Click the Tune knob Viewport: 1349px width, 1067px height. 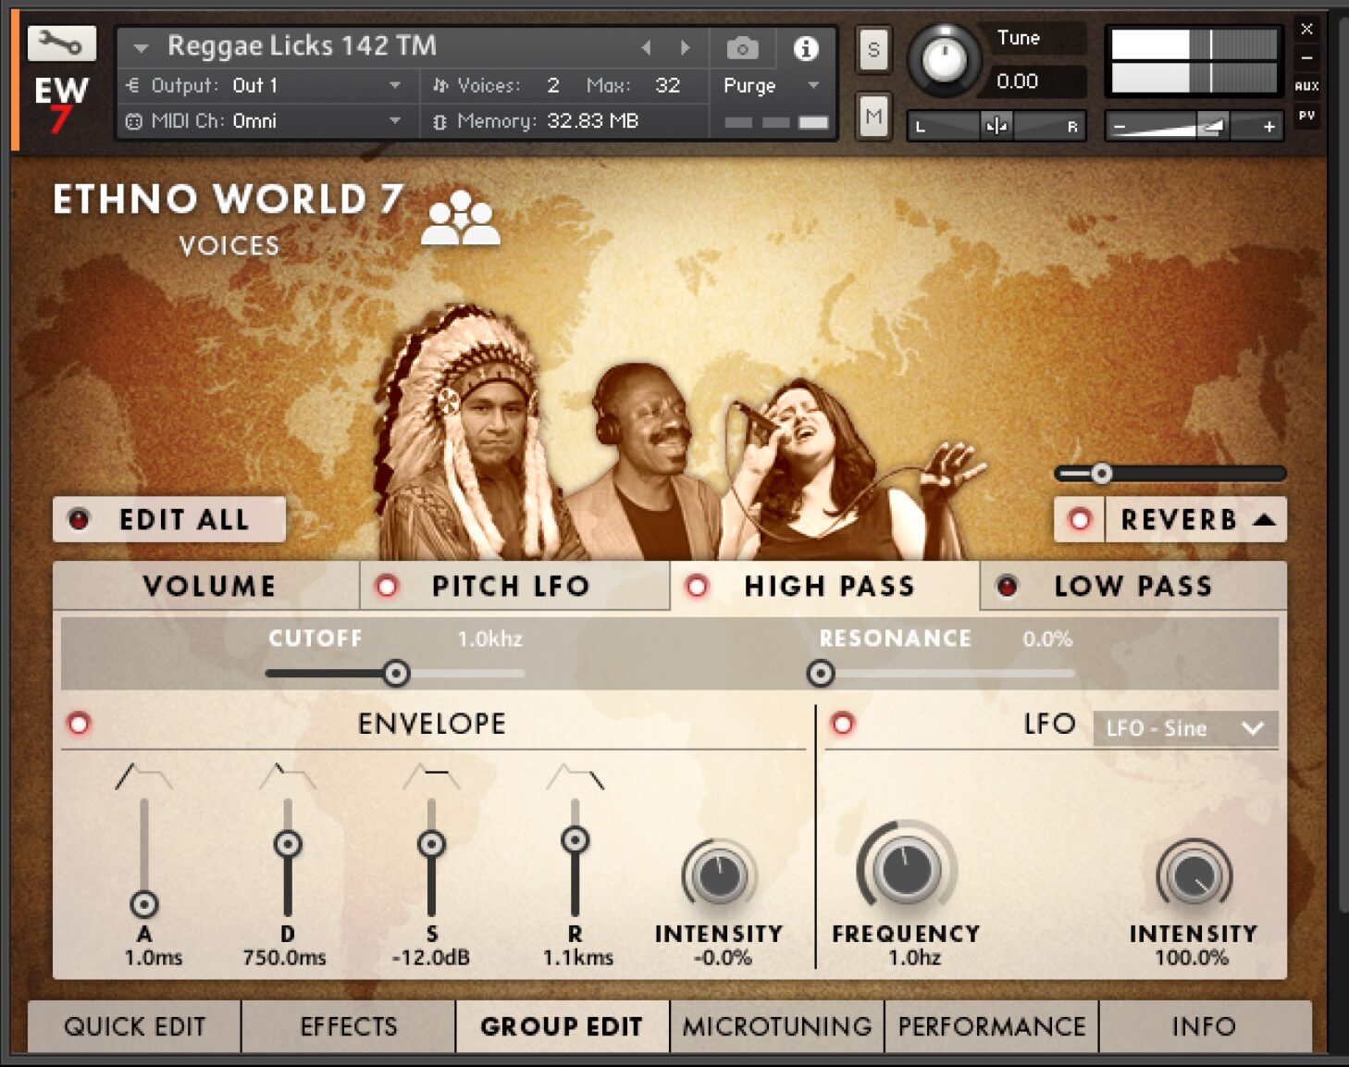(944, 60)
